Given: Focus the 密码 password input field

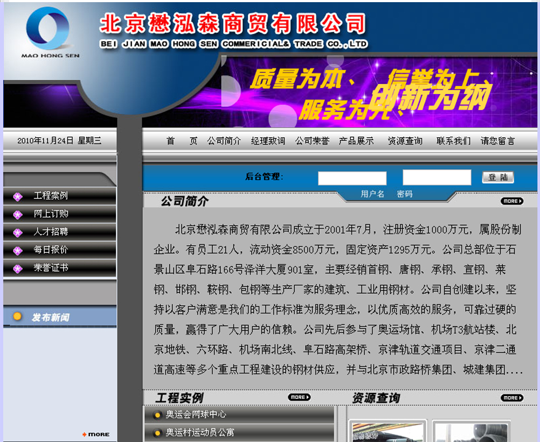Looking at the screenshot, I should coord(437,177).
